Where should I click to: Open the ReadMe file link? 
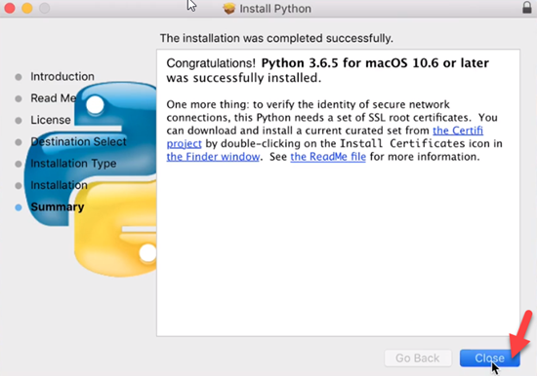click(328, 157)
